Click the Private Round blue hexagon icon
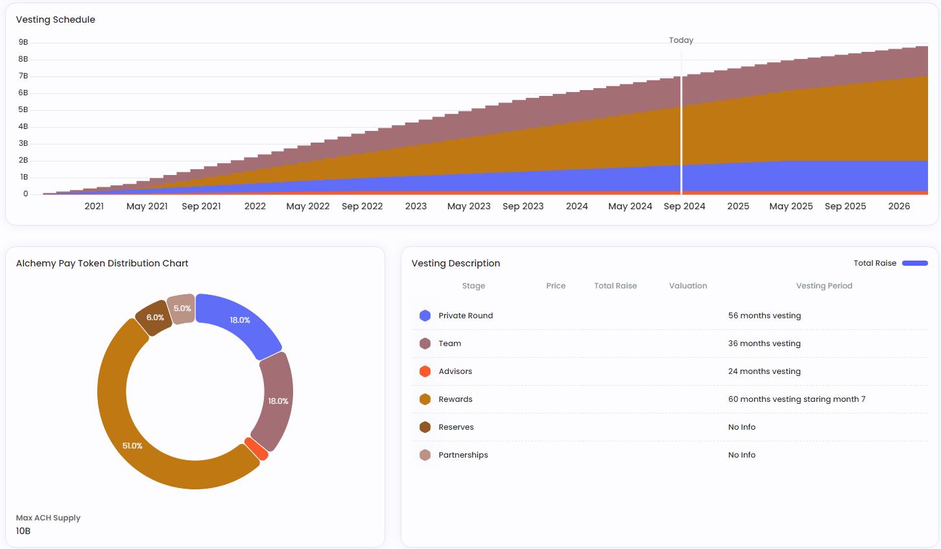 [x=425, y=316]
